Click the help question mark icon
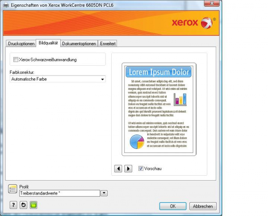268x216 pixels. click(x=13, y=205)
